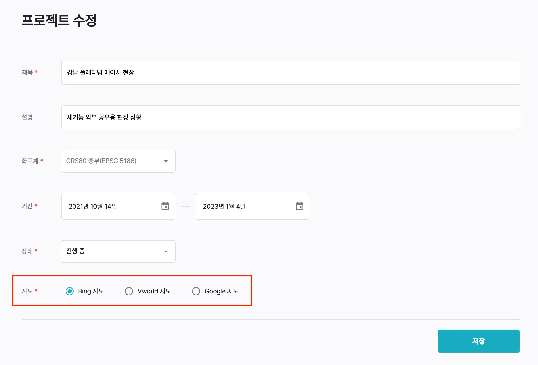
Task: Click the 제목 field label
Action: coord(27,73)
